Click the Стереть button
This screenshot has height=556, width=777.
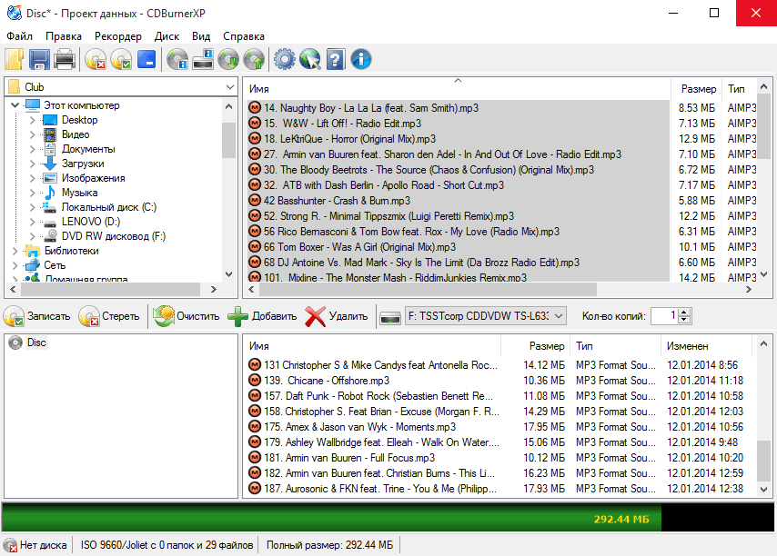coord(109,316)
